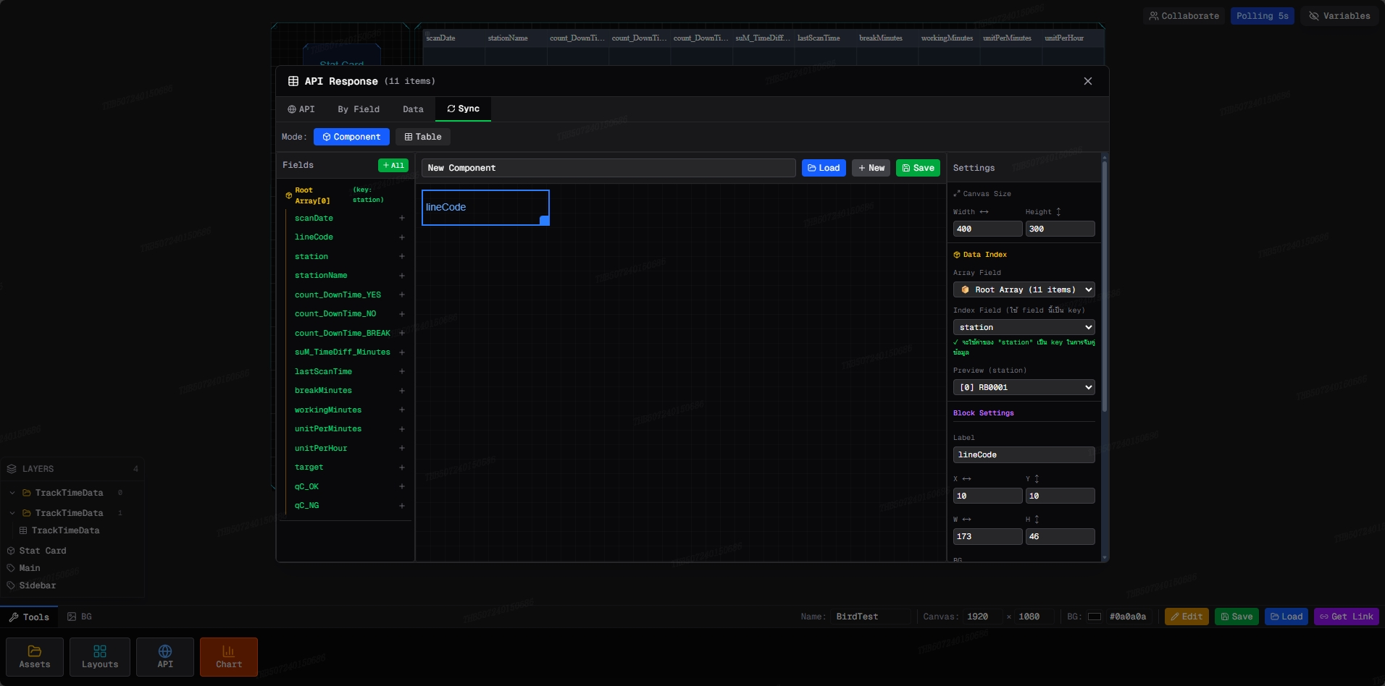Image resolution: width=1385 pixels, height=686 pixels.
Task: Click the Root Array cube icon in Fields
Action: [x=289, y=195]
